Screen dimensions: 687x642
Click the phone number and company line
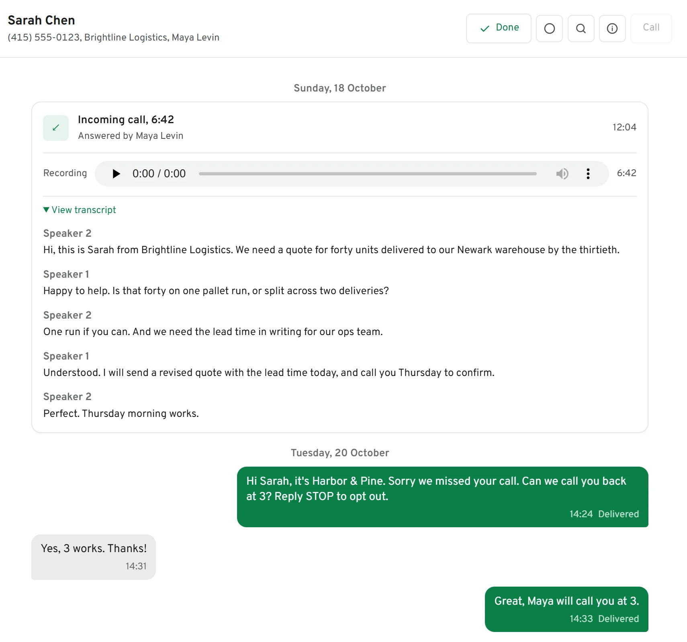click(113, 37)
